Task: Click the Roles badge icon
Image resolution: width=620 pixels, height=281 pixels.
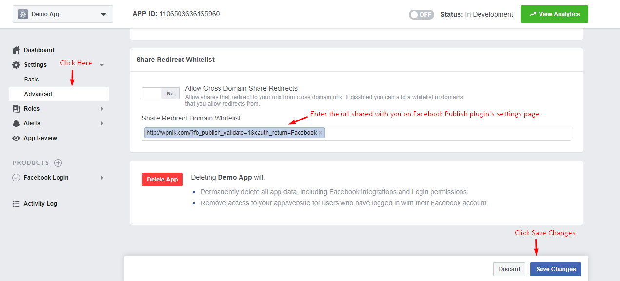Action: tap(16, 109)
